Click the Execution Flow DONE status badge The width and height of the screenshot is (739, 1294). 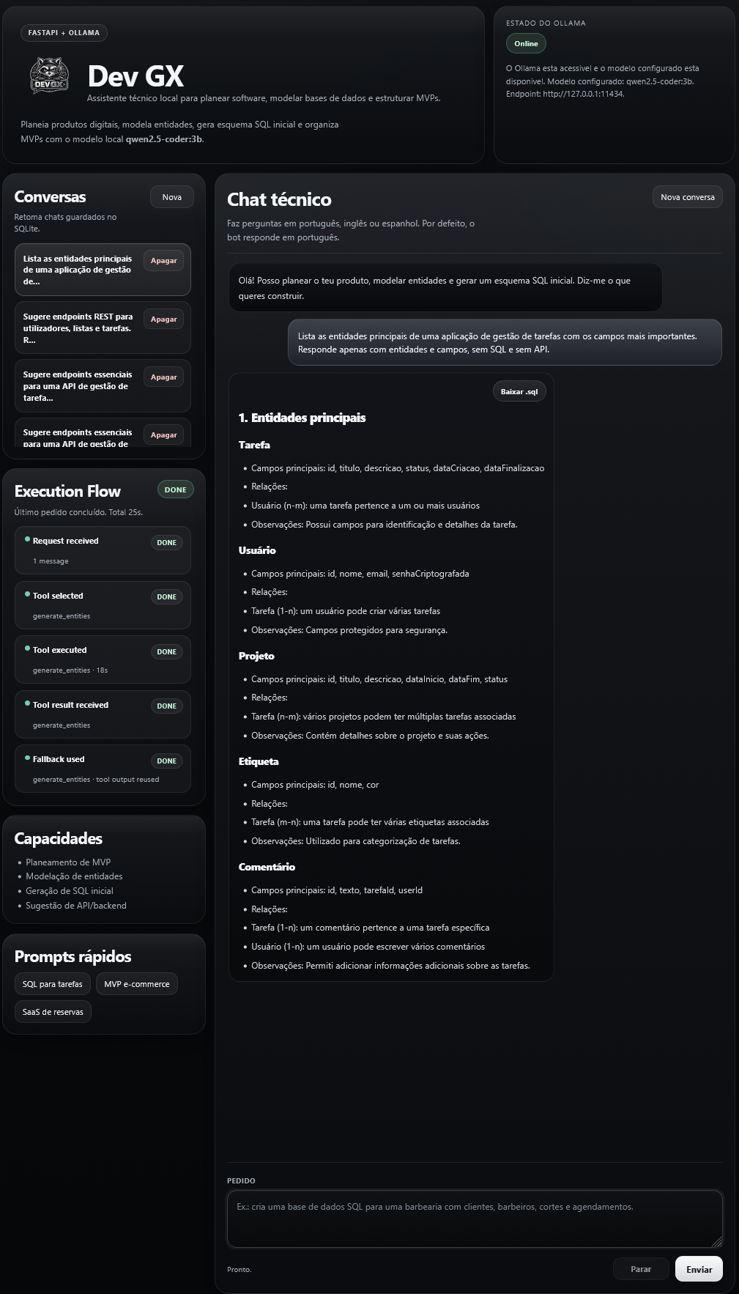point(175,489)
